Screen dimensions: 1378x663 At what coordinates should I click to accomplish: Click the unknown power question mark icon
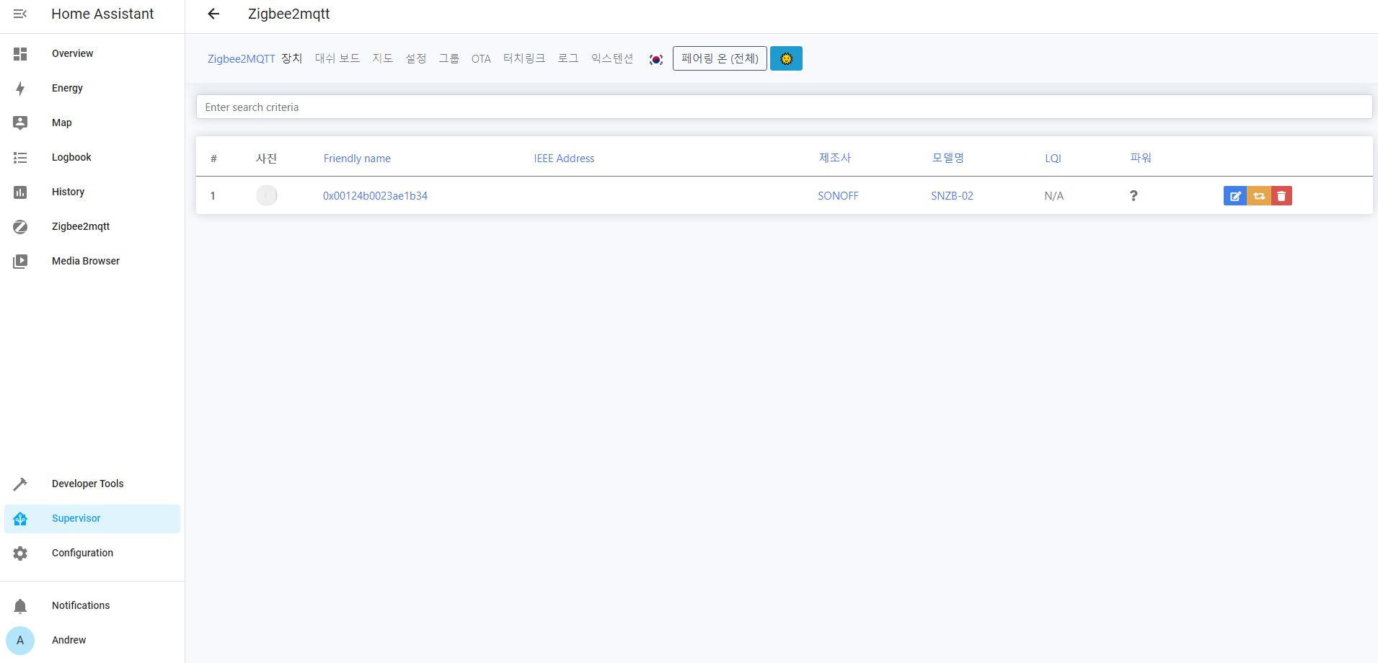(1134, 195)
